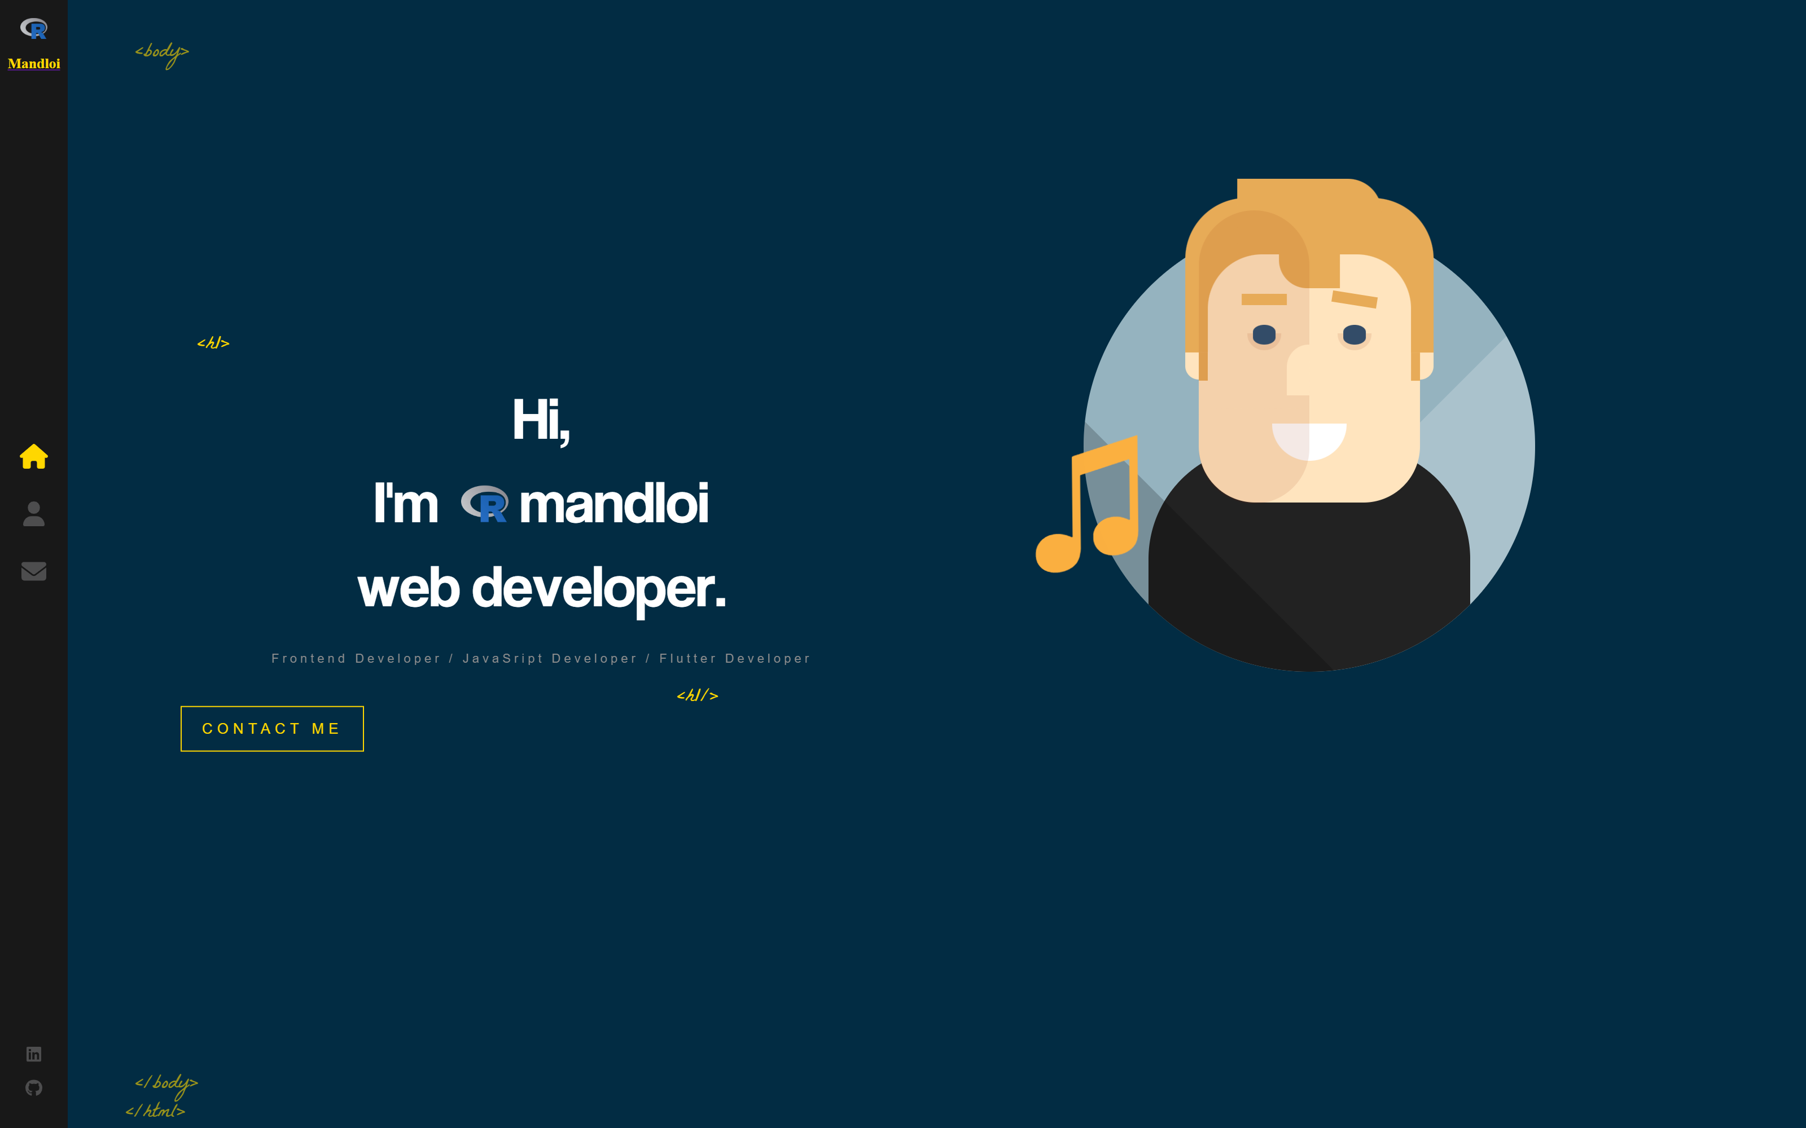Click the Mandloi brand name
The height and width of the screenshot is (1128, 1806).
point(34,64)
